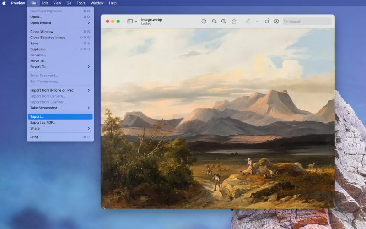The image size is (366, 229).
Task: Choose Save from File menu
Action: pyautogui.click(x=60, y=43)
